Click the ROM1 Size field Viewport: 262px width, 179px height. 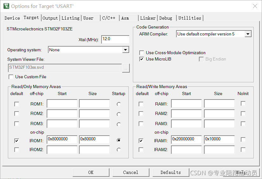(x=95, y=104)
